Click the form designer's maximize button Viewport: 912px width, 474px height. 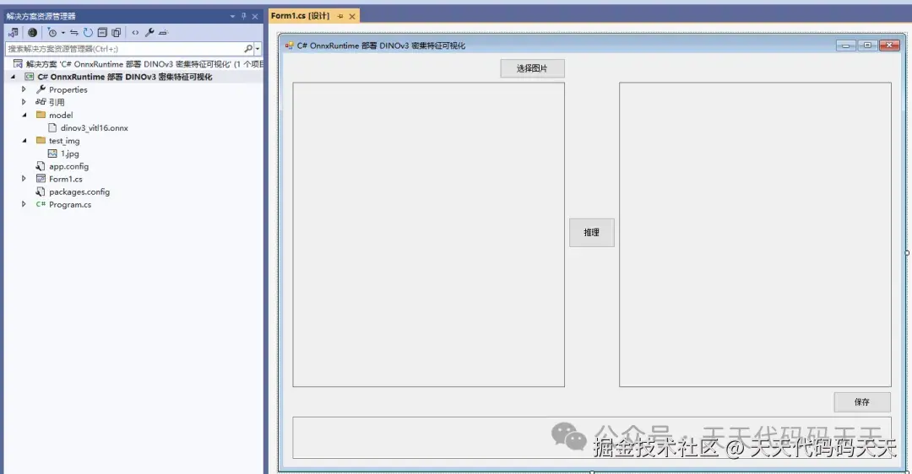867,46
